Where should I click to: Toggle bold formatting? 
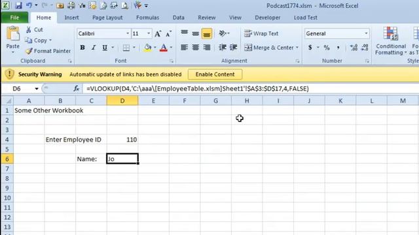tap(82, 48)
